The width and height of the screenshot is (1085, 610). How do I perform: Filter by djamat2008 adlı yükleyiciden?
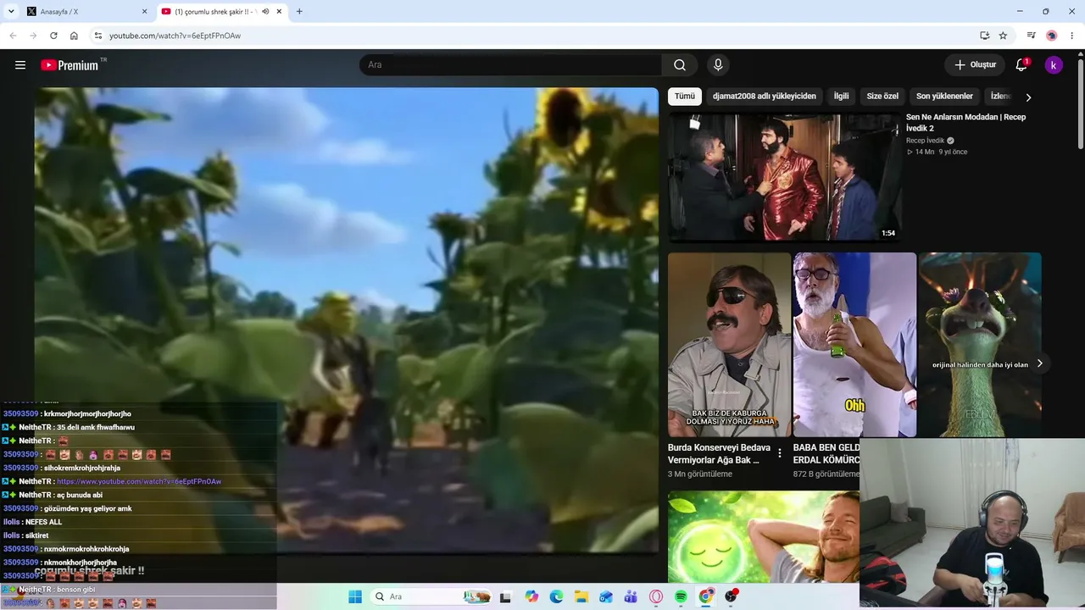(765, 97)
